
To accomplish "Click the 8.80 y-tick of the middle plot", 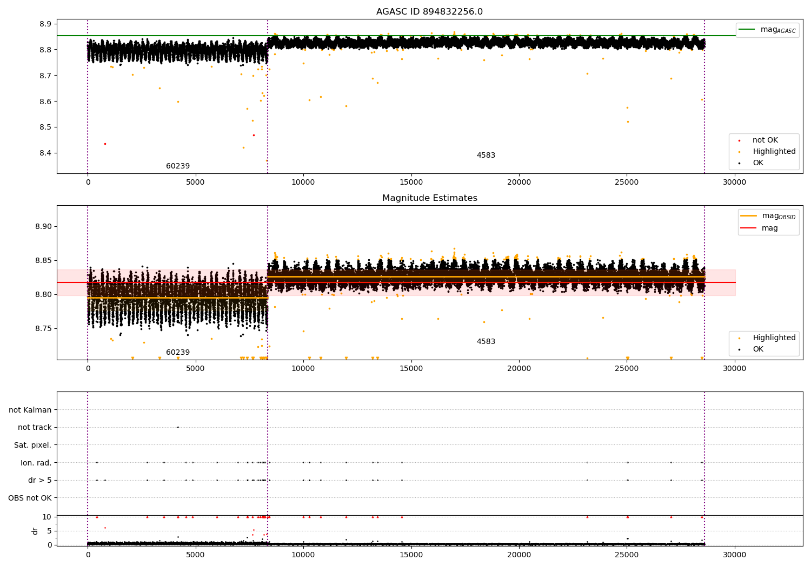I will pos(43,294).
